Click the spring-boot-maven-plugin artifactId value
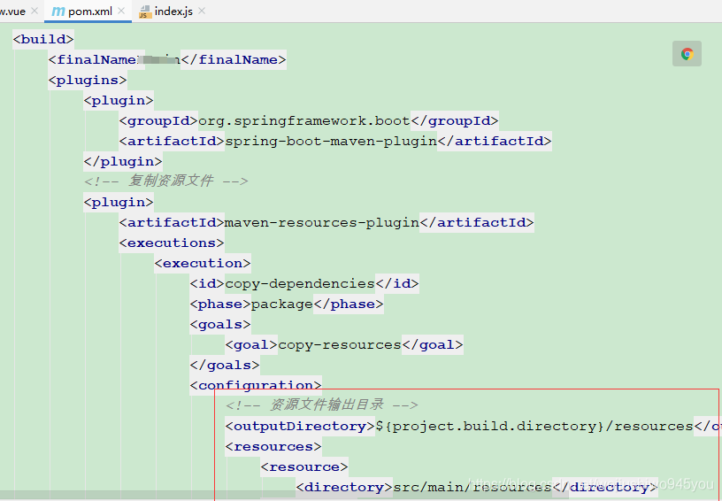Image resolution: width=722 pixels, height=501 pixels. pos(331,141)
